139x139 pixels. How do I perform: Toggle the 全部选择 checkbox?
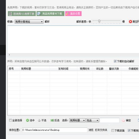coord(10,120)
